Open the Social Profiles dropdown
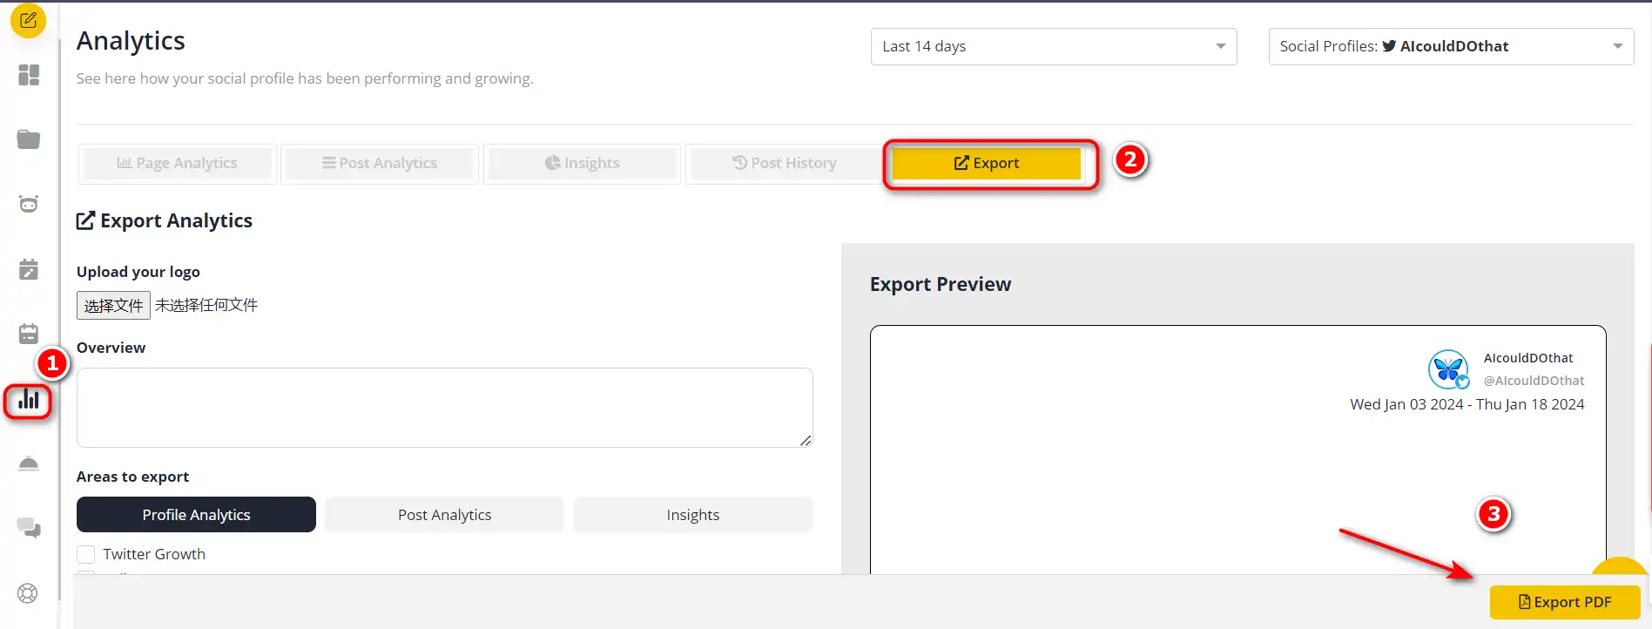The height and width of the screenshot is (629, 1652). point(1451,46)
